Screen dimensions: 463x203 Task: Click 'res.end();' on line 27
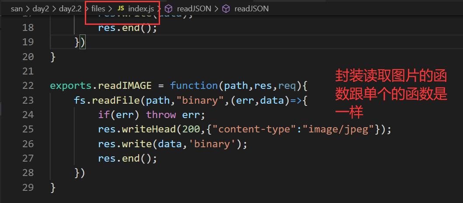128,158
